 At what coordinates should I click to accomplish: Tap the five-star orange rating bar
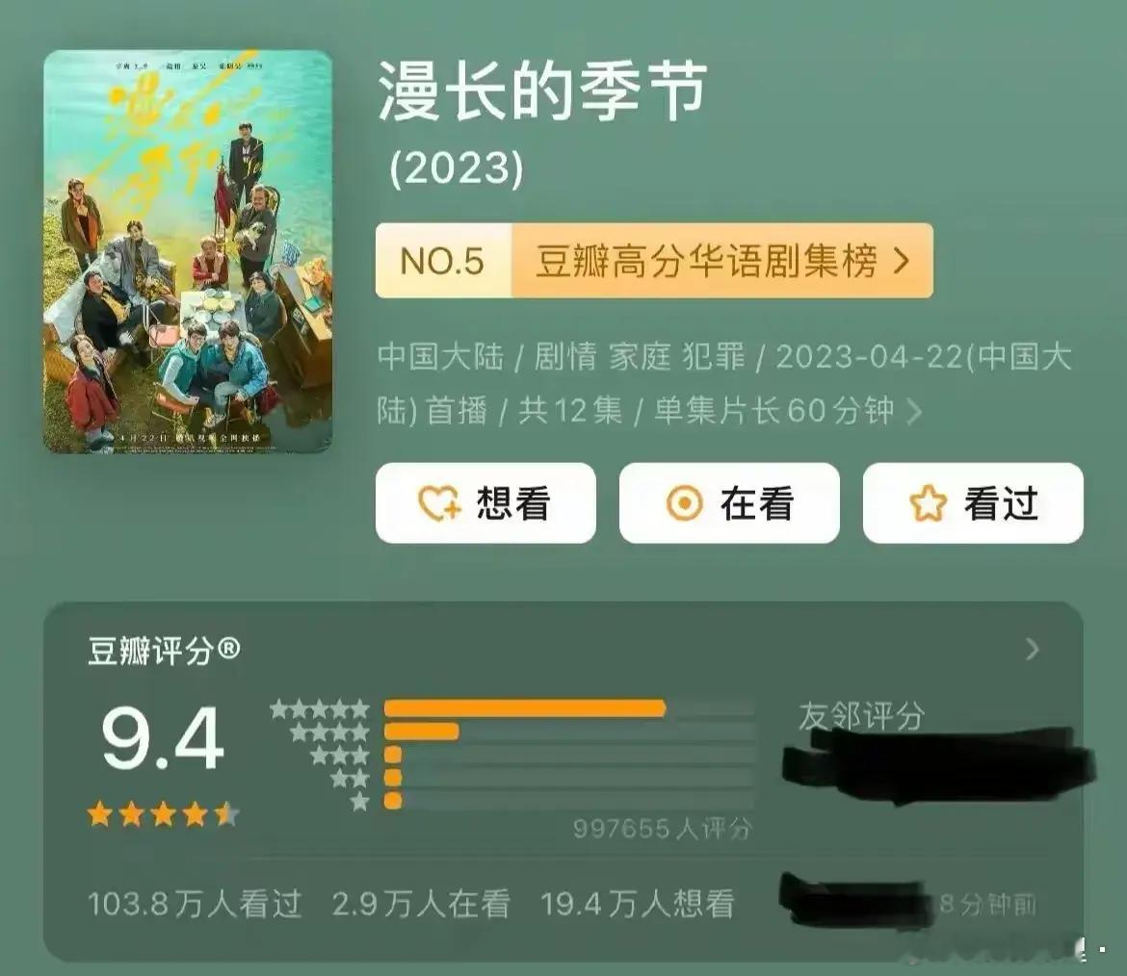(525, 708)
